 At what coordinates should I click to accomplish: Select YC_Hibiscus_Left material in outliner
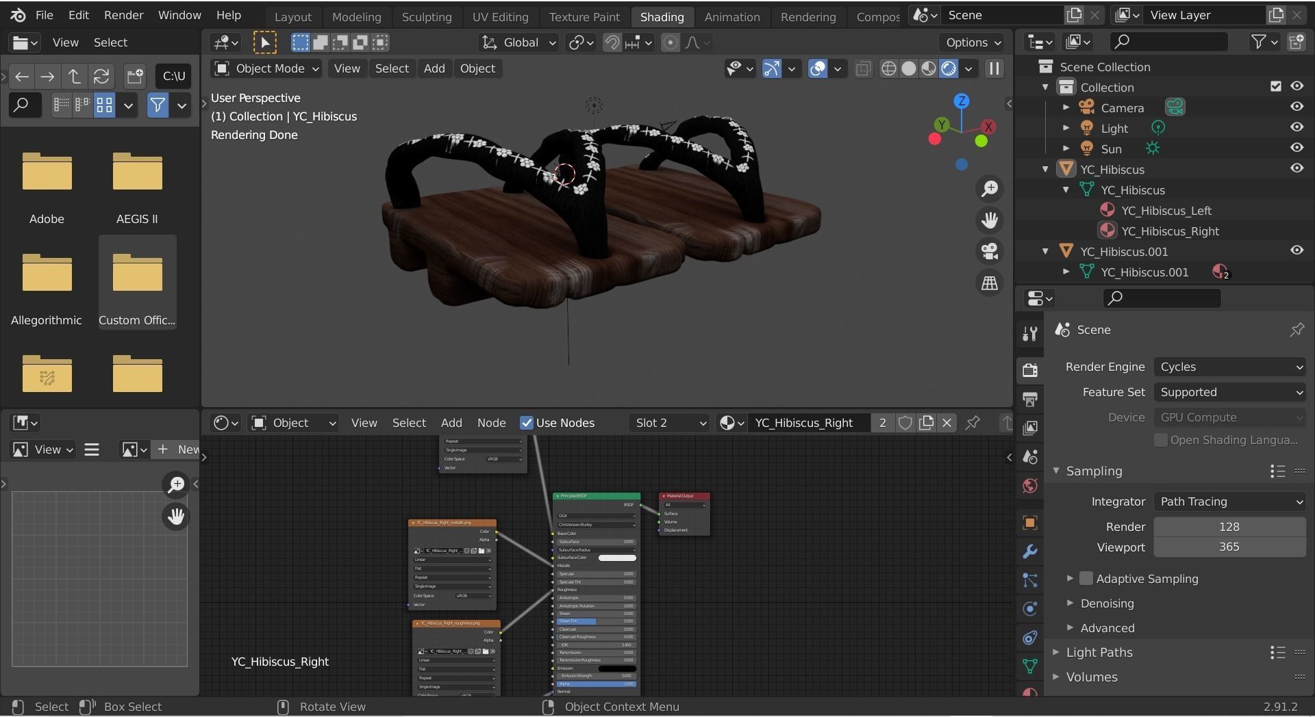(x=1166, y=211)
